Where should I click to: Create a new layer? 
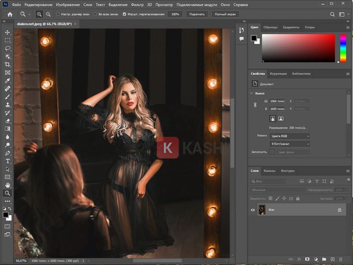[332, 260]
